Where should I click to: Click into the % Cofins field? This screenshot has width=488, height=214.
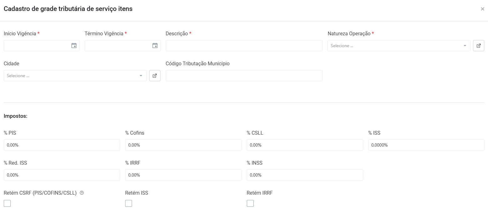[x=183, y=145]
